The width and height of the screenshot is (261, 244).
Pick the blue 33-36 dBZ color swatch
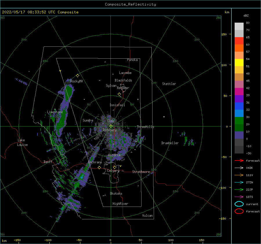pyautogui.click(x=239, y=106)
